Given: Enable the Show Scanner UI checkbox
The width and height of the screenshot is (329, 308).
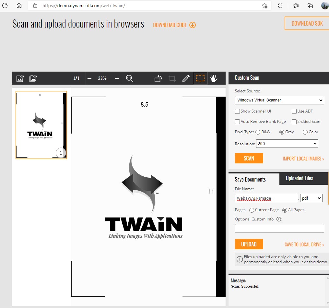Looking at the screenshot, I should point(237,111).
